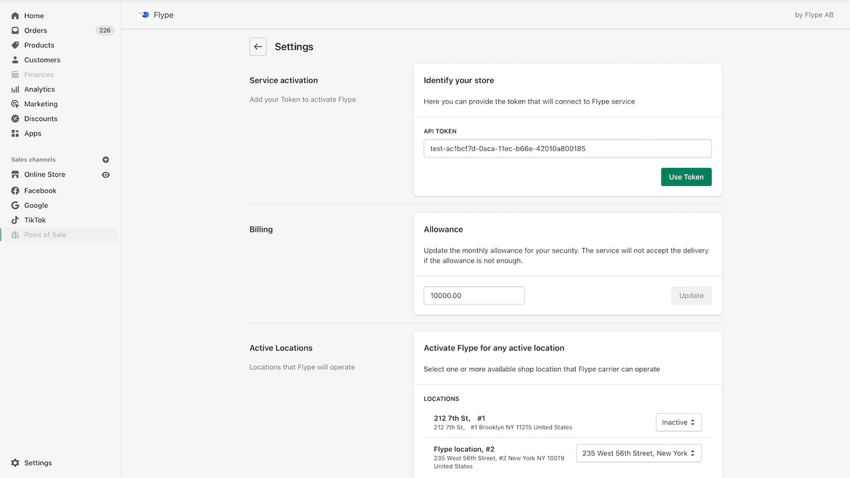Add a sales channel with plus icon
Screen dimensions: 850x478
click(x=106, y=160)
